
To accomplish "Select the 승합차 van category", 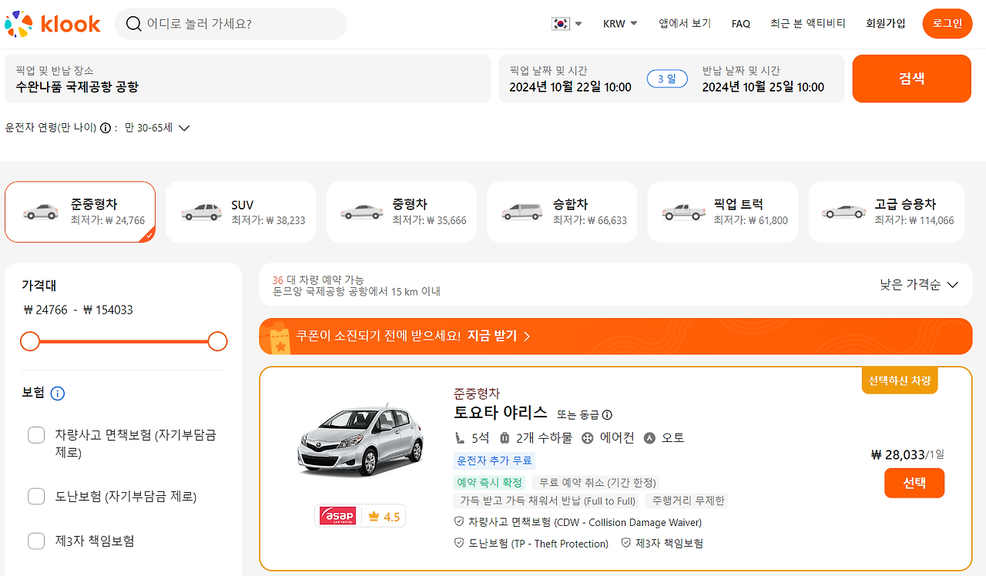I will [x=562, y=212].
